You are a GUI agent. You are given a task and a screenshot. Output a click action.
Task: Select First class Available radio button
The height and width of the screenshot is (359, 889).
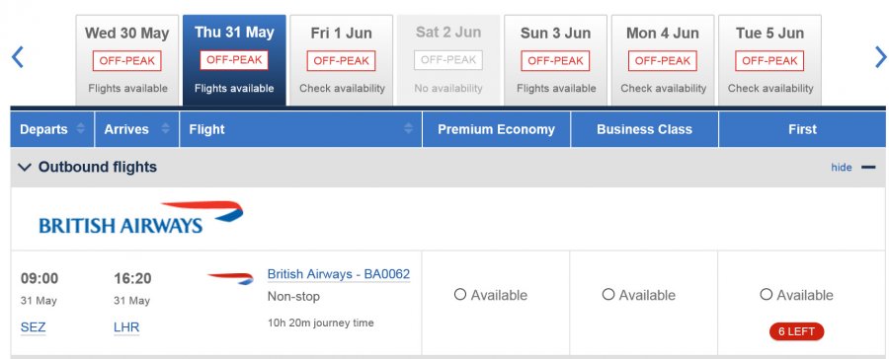point(766,295)
